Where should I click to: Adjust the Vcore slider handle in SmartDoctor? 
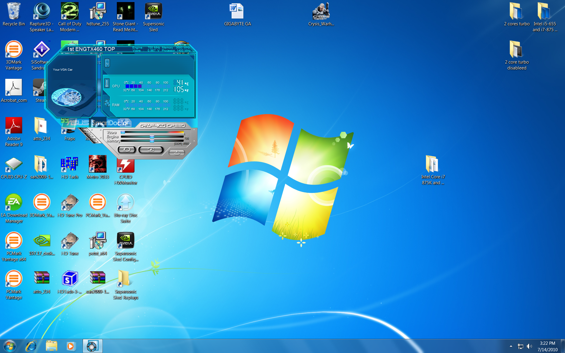123,132
